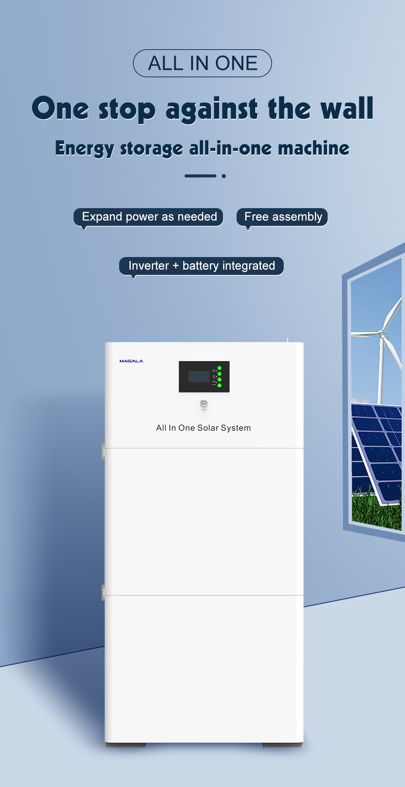Tap the LCD display screen on the inverter
This screenshot has width=405, height=787.
(x=199, y=376)
